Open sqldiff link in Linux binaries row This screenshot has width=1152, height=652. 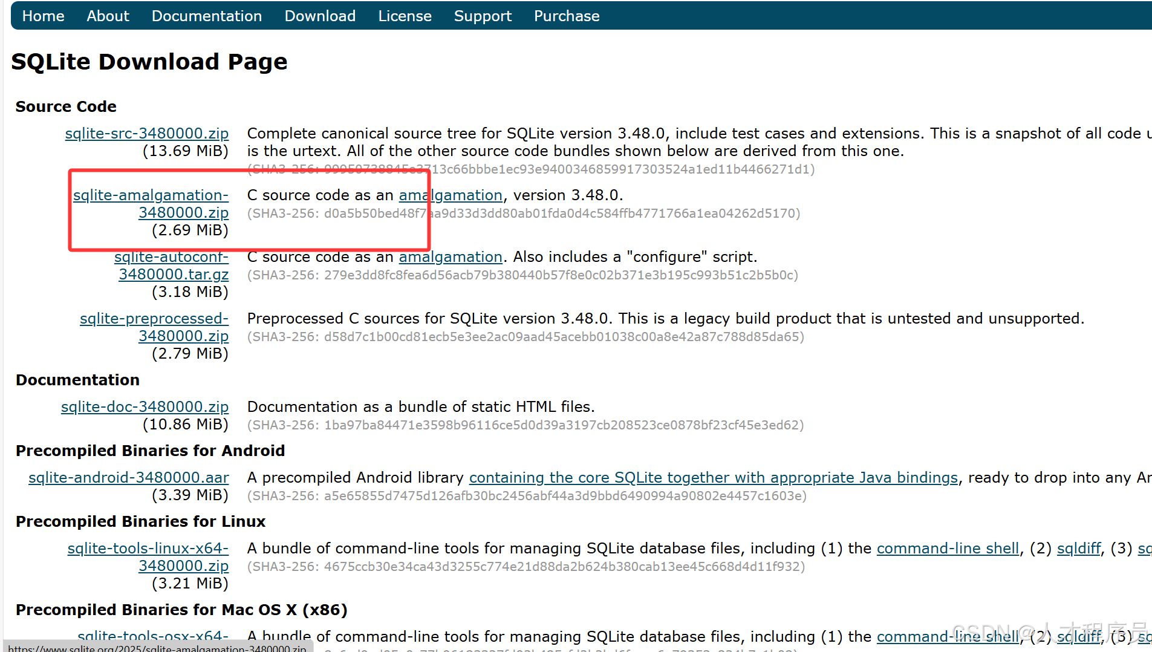point(1079,549)
